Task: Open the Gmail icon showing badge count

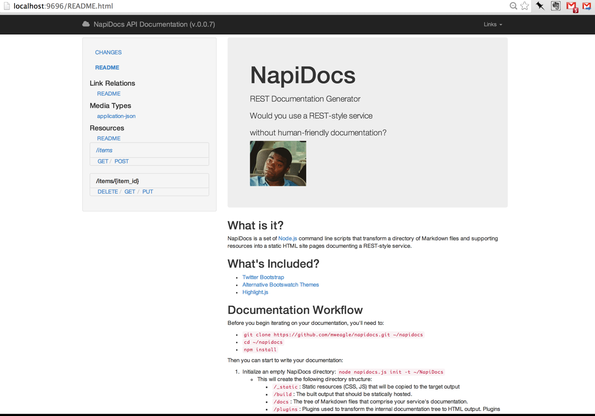Action: click(x=572, y=6)
